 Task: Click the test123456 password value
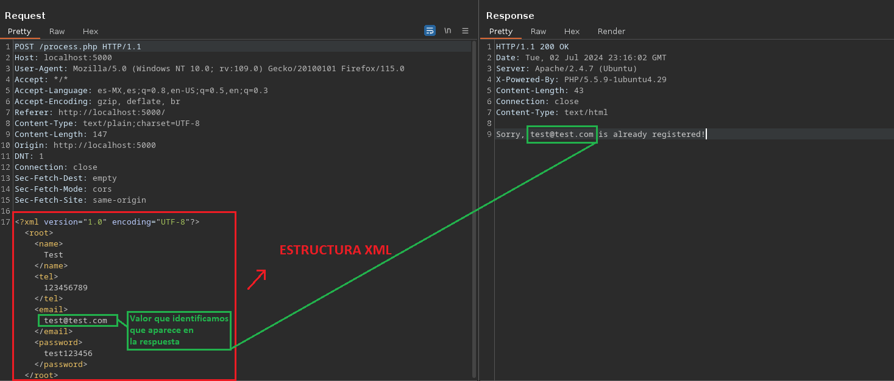(x=68, y=354)
